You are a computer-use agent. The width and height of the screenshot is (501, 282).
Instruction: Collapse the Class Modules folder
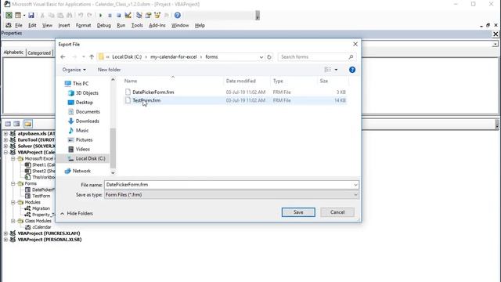pos(13,221)
